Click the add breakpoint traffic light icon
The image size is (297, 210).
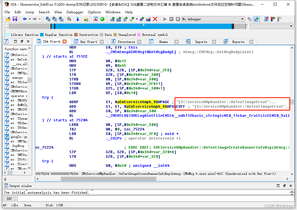(x=273, y=19)
